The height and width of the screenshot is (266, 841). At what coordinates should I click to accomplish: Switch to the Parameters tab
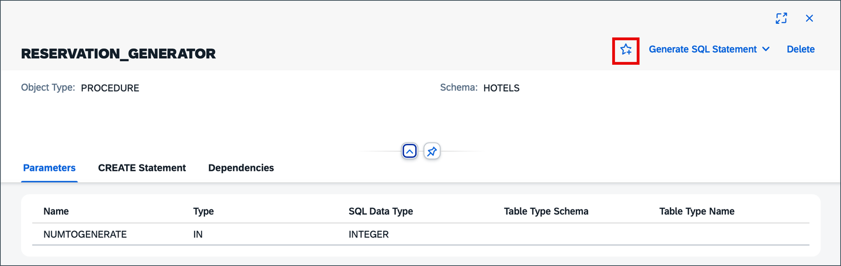coord(49,168)
